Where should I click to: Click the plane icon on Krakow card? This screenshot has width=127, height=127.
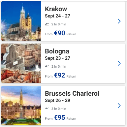tap(47, 24)
